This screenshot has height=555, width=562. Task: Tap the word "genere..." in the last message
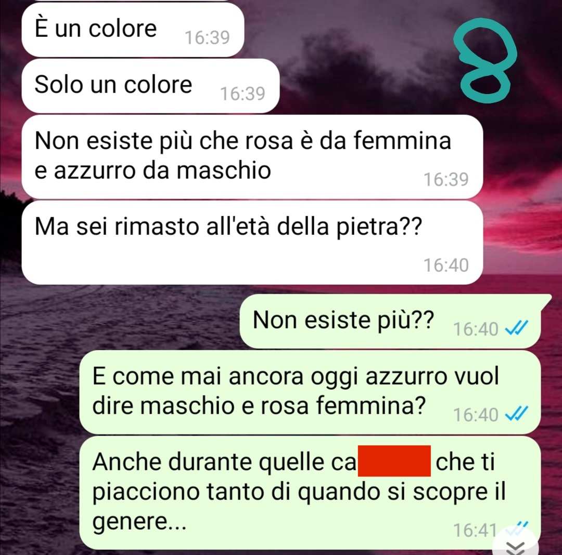coord(139,522)
